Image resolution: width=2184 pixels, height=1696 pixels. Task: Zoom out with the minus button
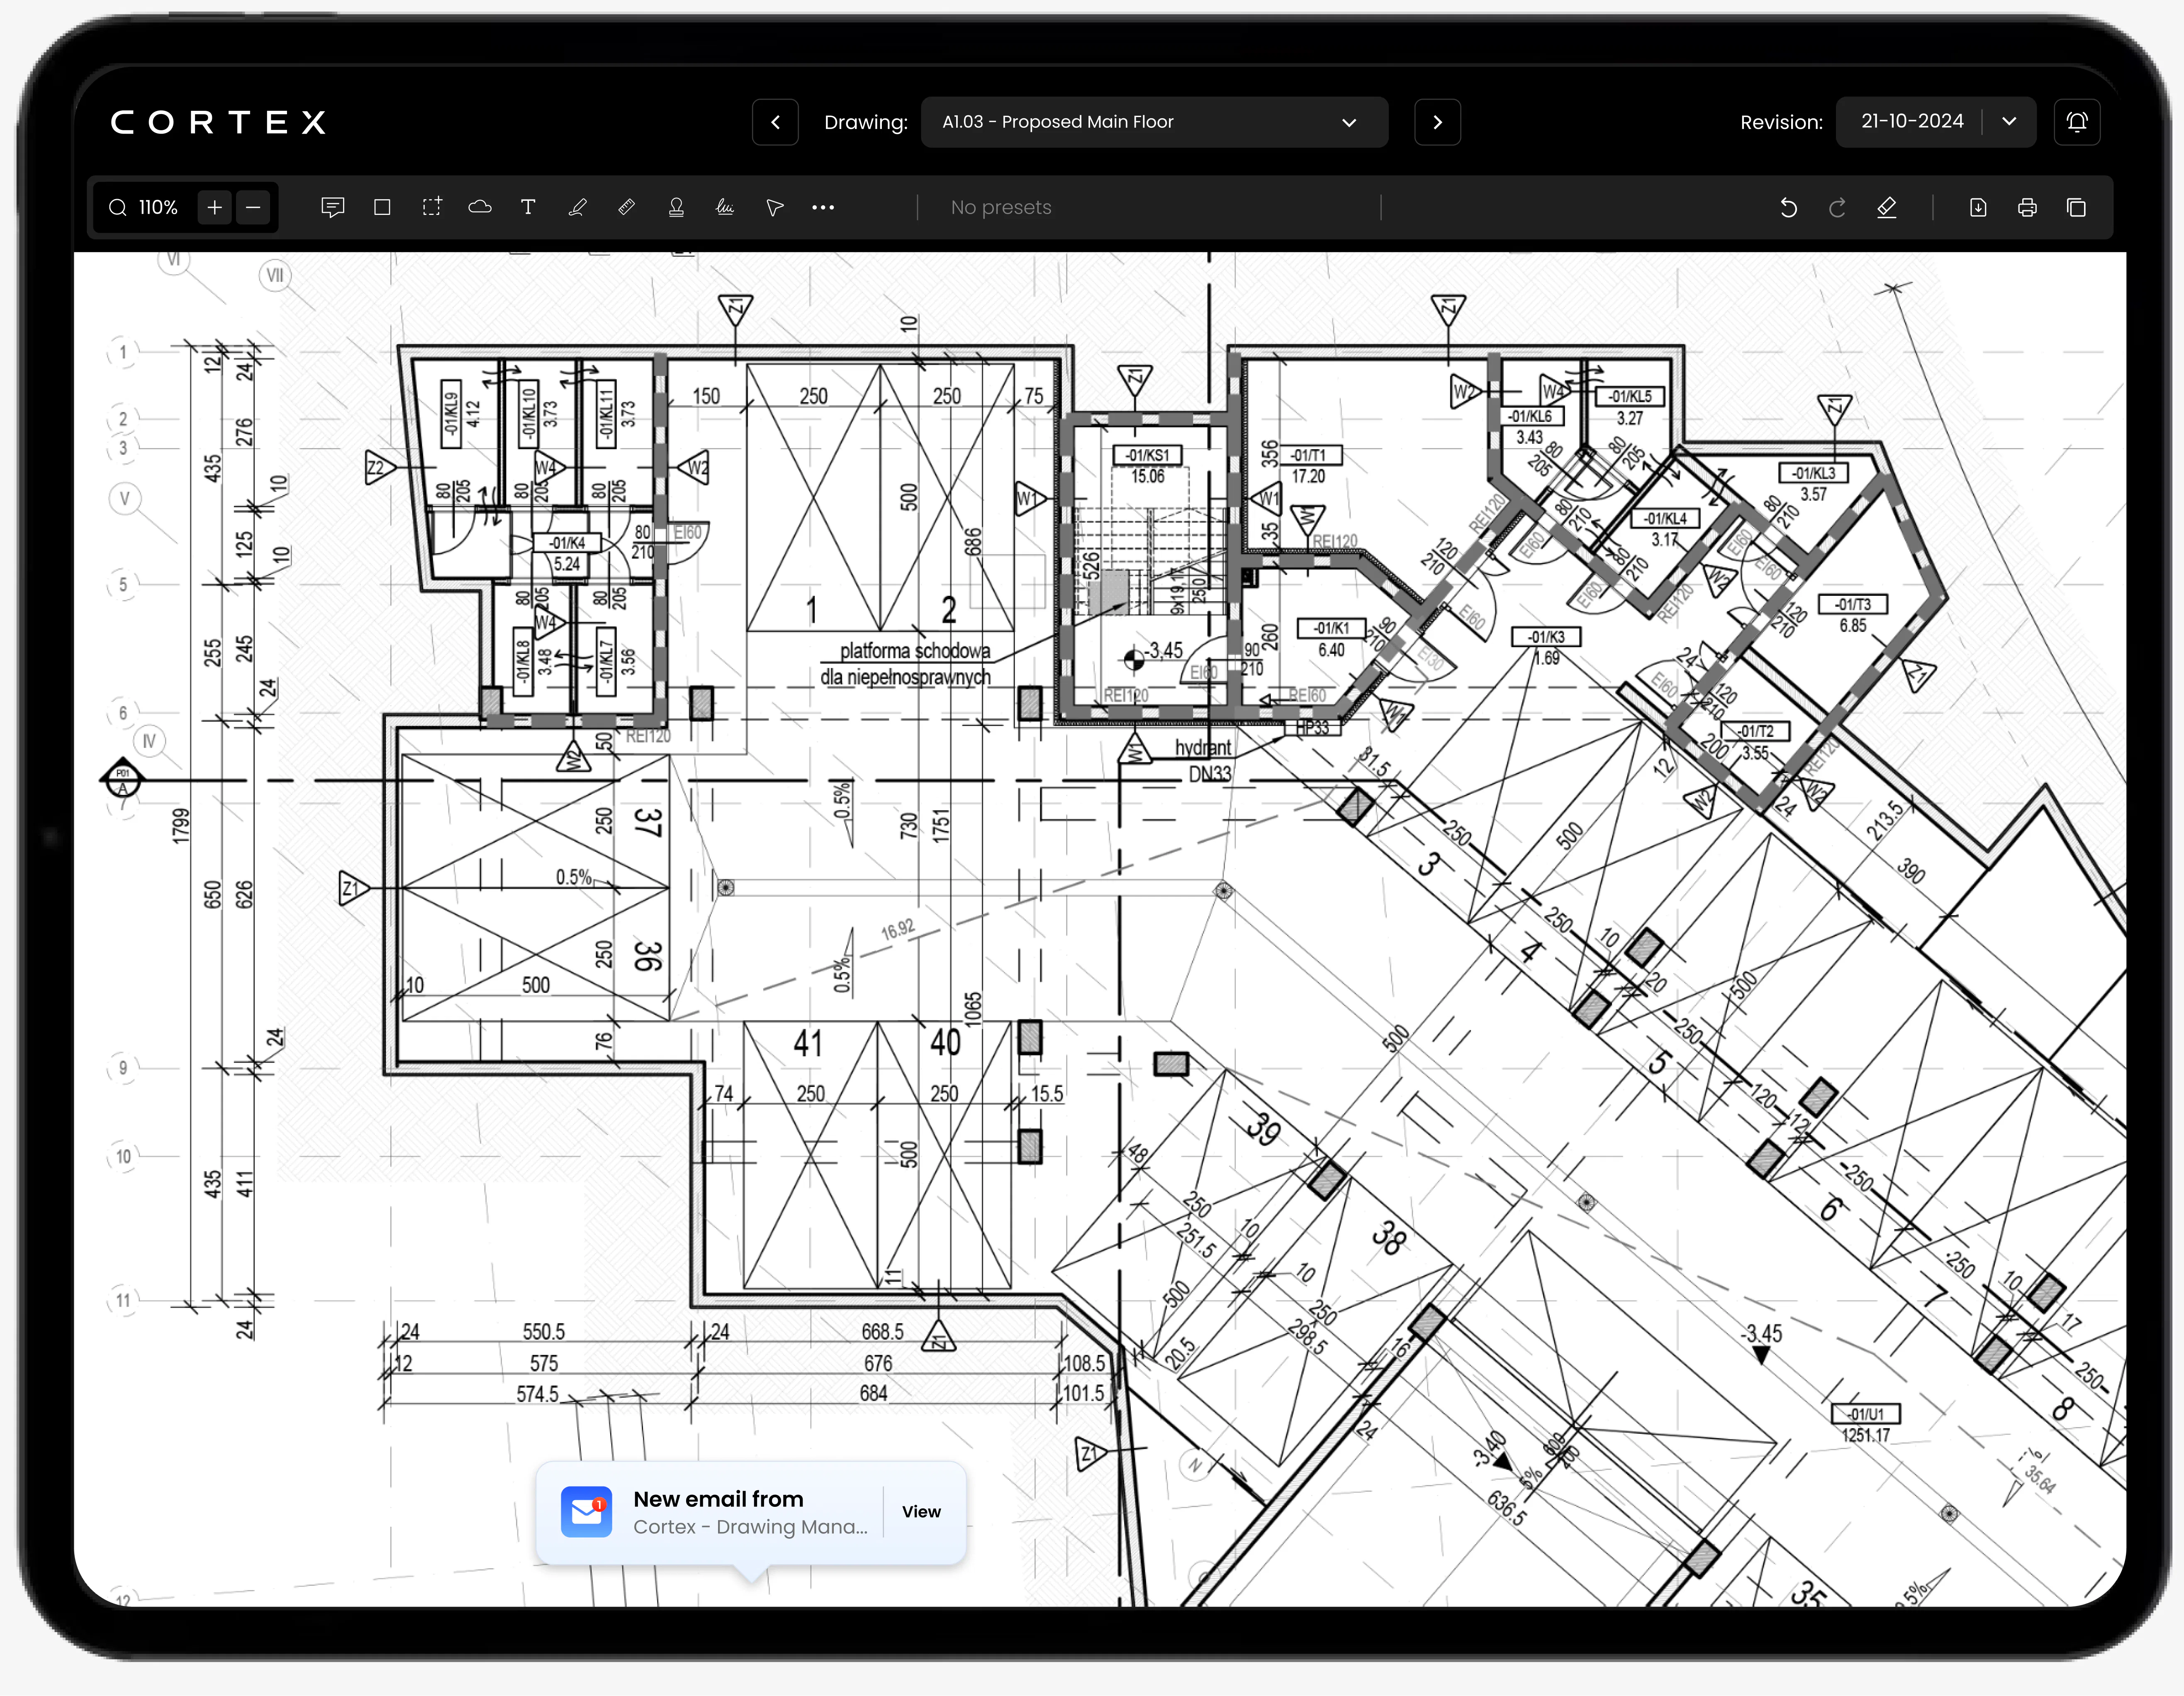tap(254, 207)
